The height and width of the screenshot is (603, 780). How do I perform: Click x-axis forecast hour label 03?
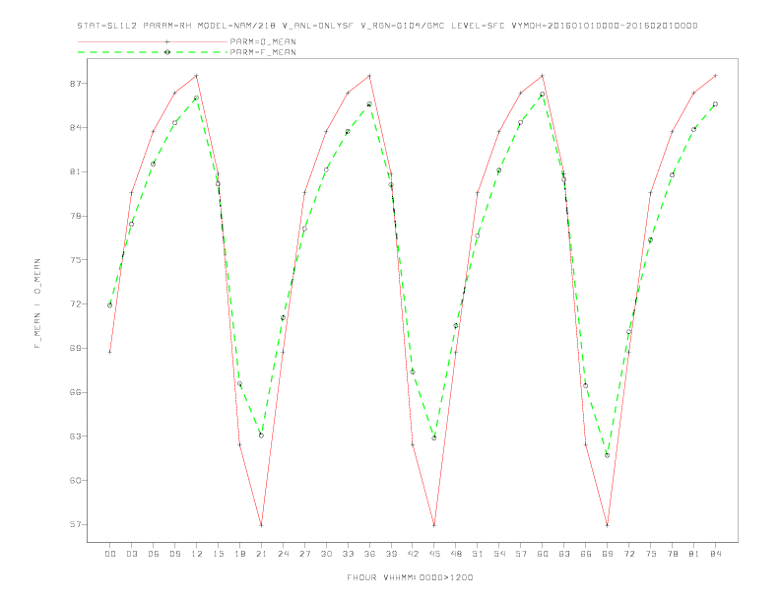pyautogui.click(x=131, y=554)
